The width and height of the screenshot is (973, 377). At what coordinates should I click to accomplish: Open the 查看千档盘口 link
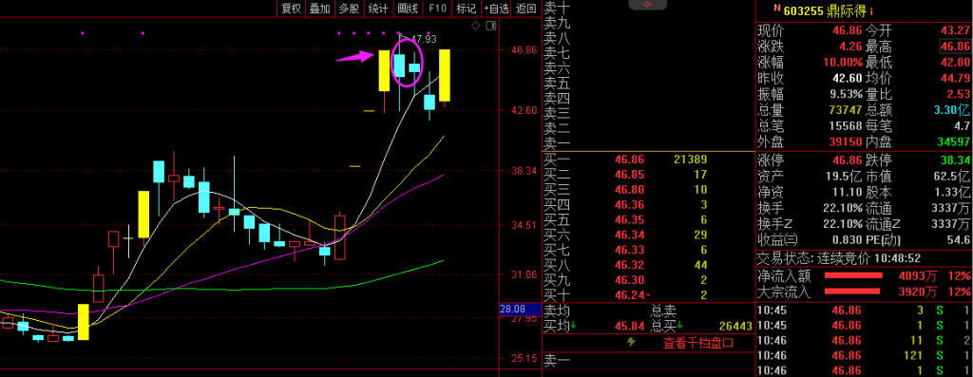pyautogui.click(x=698, y=343)
